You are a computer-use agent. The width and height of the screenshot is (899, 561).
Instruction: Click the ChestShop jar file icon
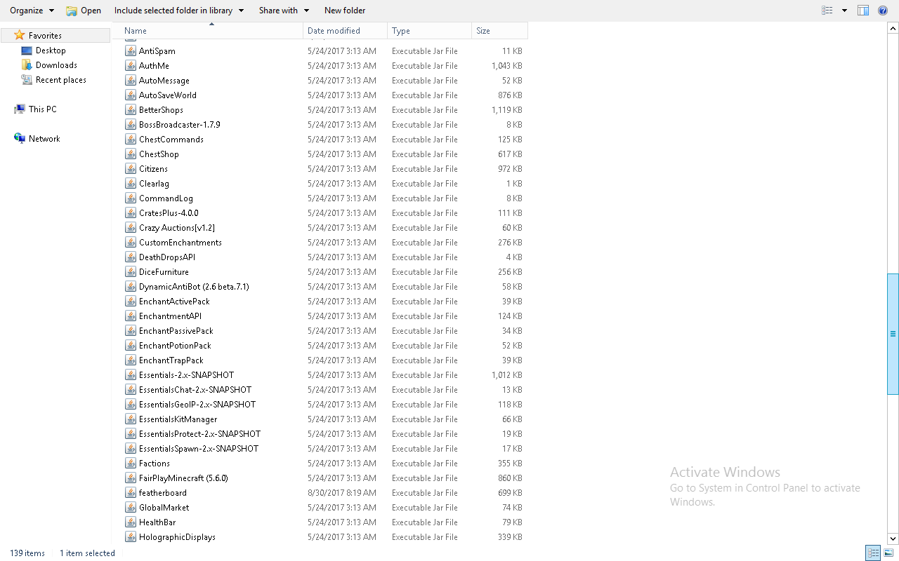(131, 154)
